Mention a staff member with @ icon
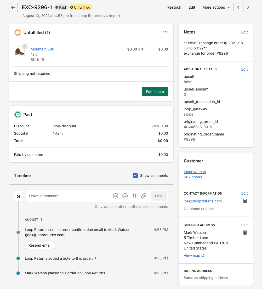Viewport: 262px width, 289px height. pyautogui.click(x=125, y=196)
